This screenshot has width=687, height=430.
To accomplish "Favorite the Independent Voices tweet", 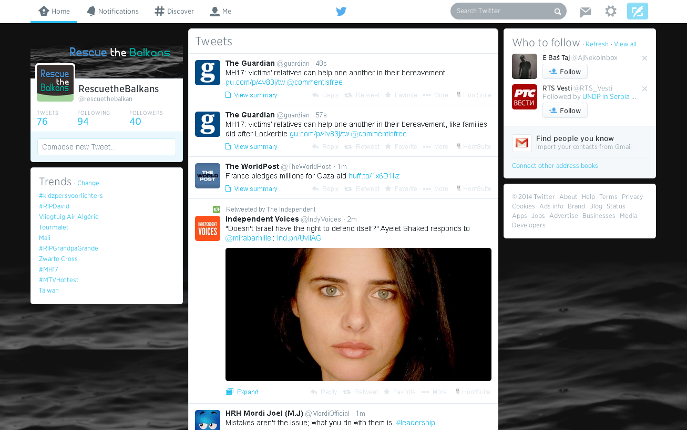I will 399,392.
